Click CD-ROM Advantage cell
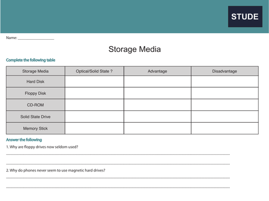Viewport: 269px width, 201px height. (158, 105)
